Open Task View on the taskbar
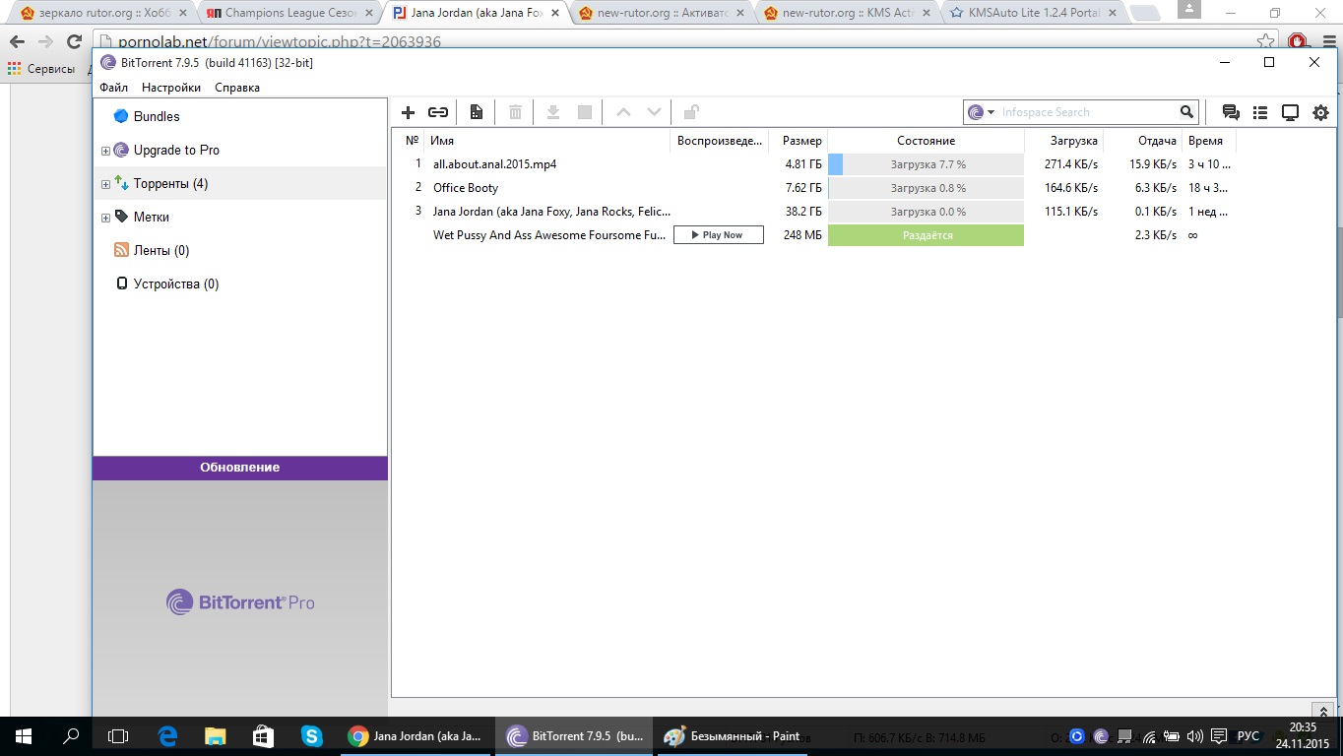This screenshot has height=756, width=1343. point(118,735)
